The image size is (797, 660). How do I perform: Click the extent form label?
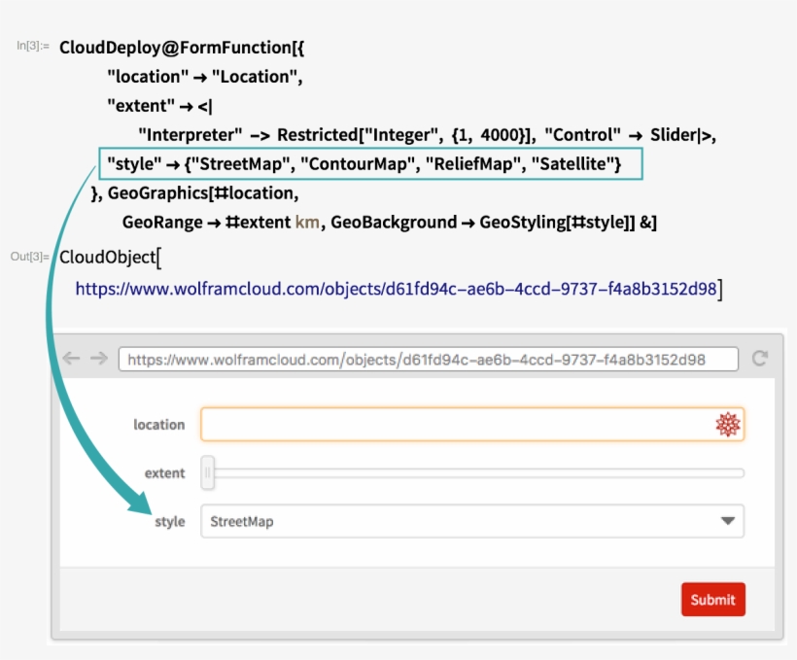[164, 473]
